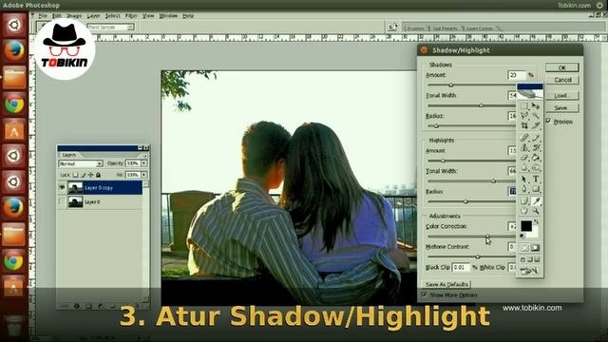The width and height of the screenshot is (608, 342).
Task: Open the Image menu
Action: click(x=74, y=16)
